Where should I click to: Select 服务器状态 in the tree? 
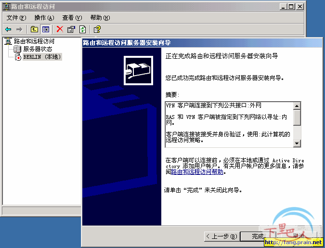(38, 49)
